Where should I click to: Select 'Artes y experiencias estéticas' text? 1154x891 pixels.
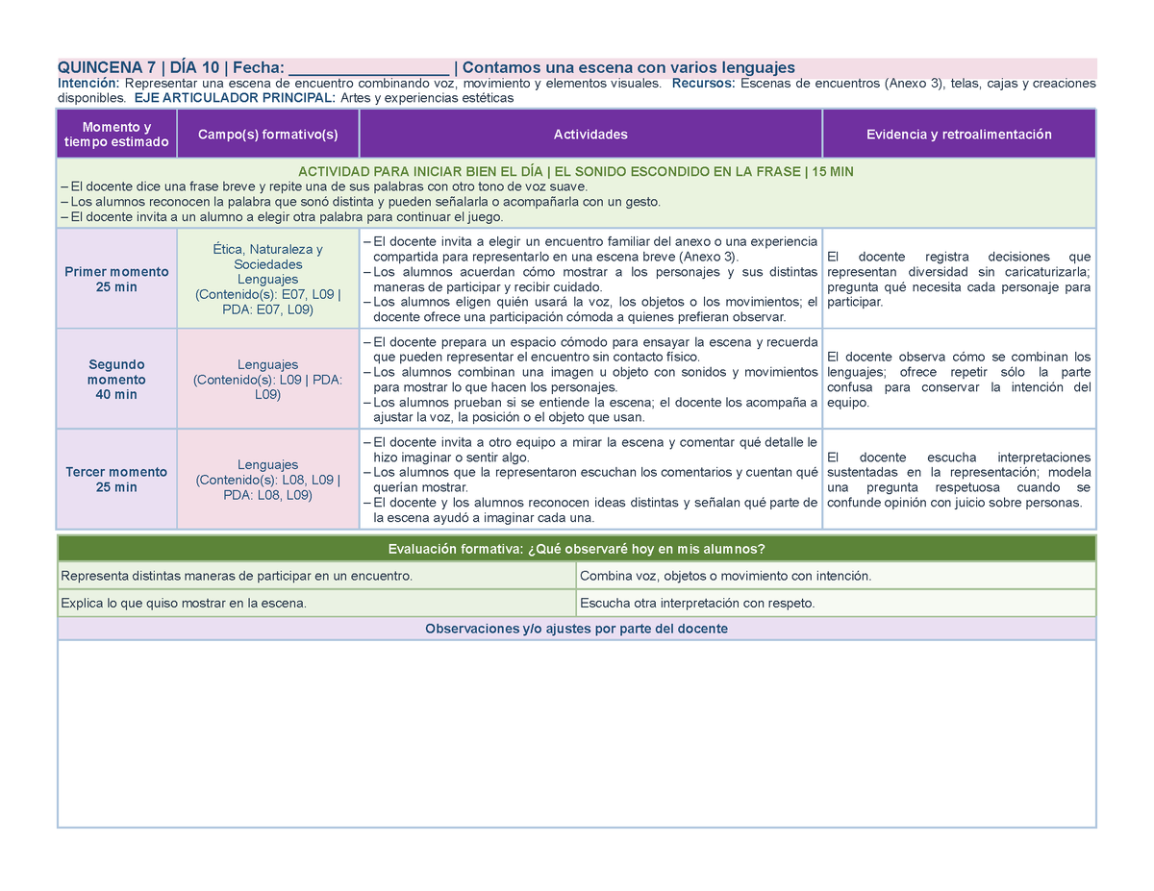pyautogui.click(x=426, y=98)
